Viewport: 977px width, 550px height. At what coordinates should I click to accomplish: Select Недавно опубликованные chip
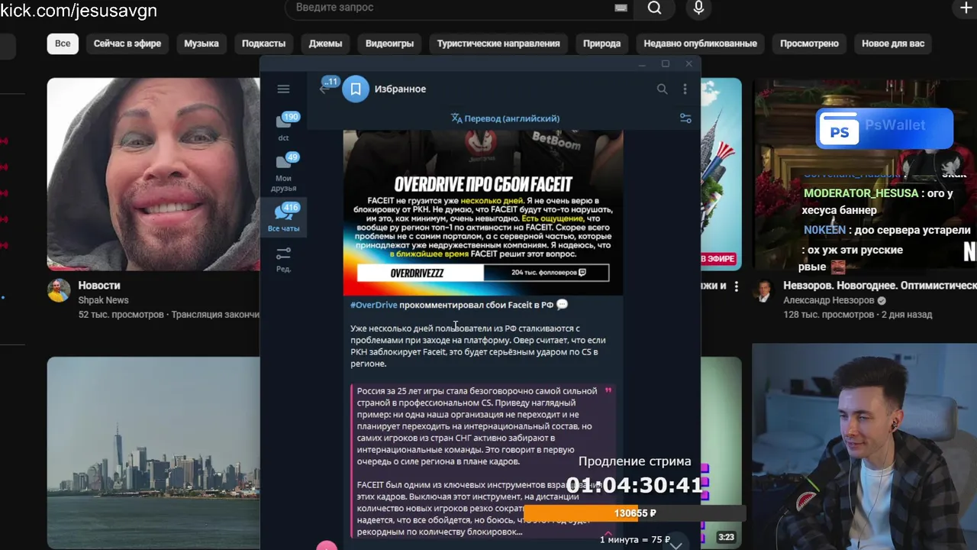coord(700,44)
